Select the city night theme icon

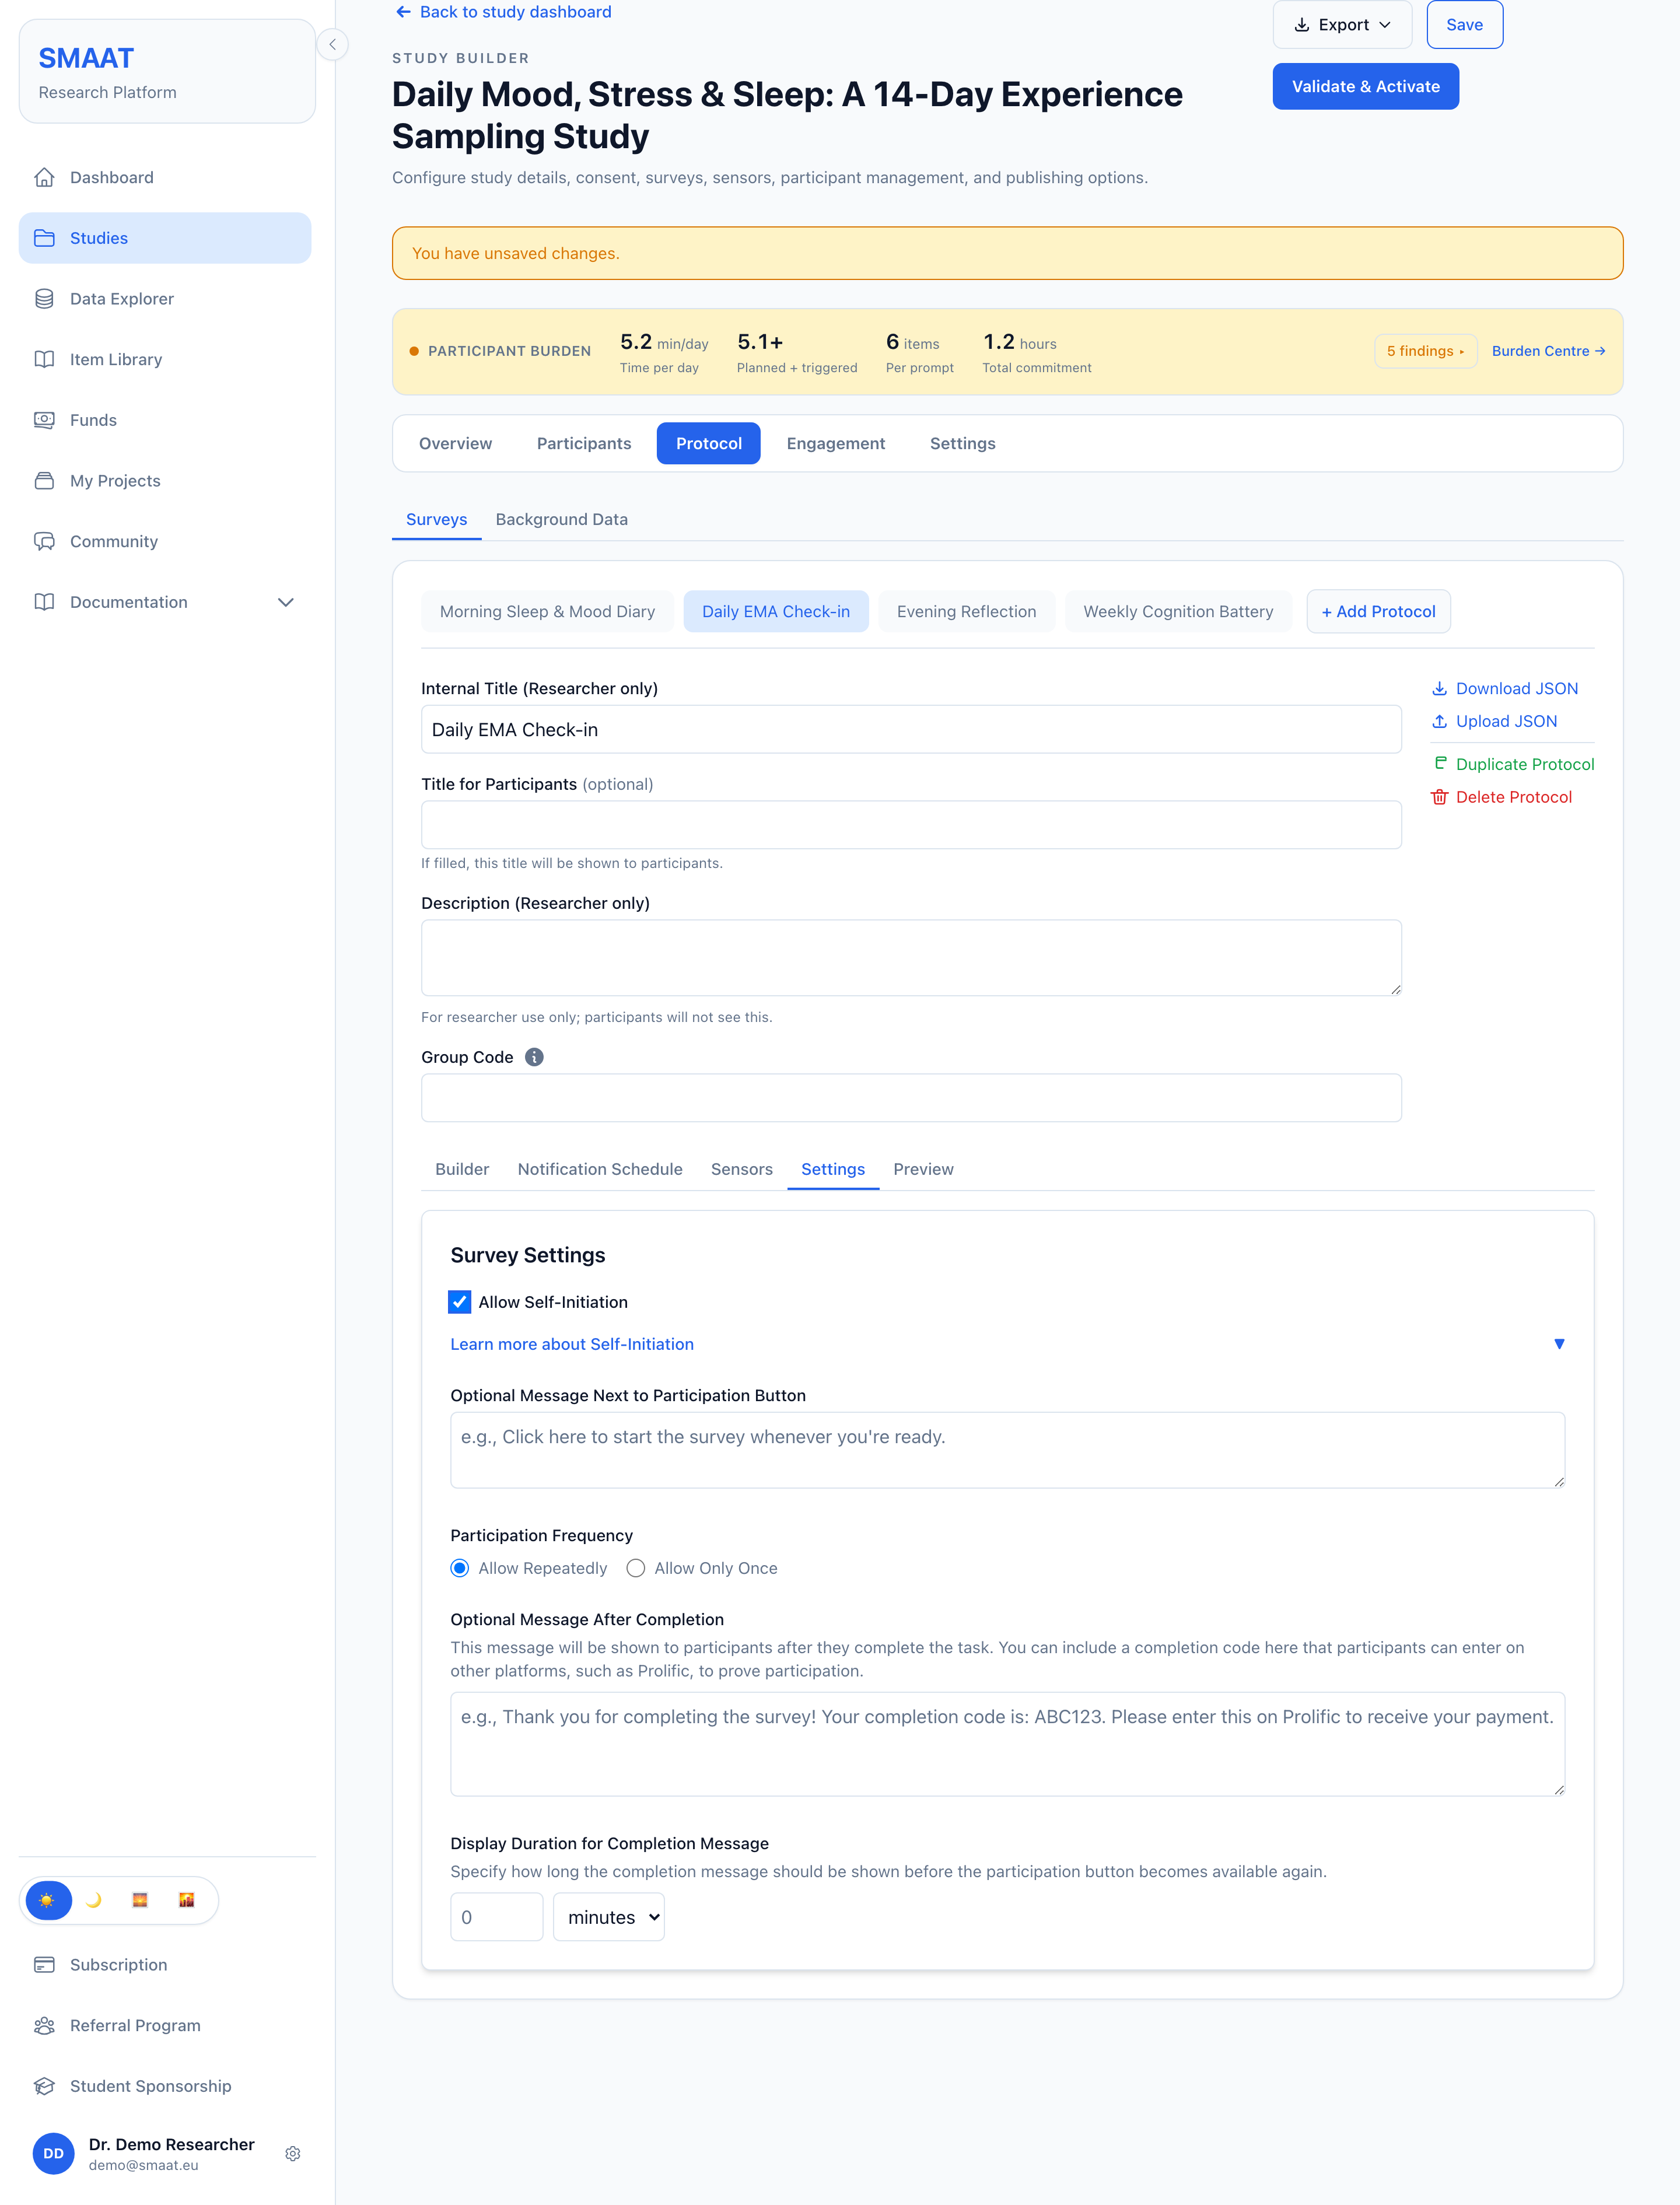(186, 1900)
